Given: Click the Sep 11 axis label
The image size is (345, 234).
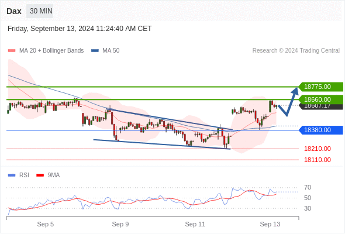Looking at the screenshot, I should 195,224.
